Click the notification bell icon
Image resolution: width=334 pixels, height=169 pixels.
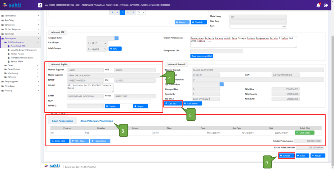317,5
